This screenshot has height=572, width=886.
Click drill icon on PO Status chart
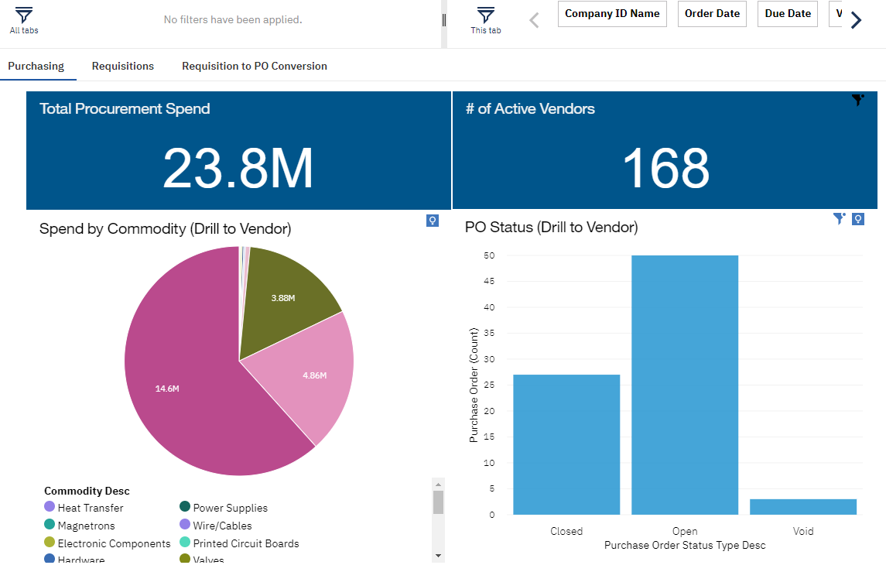(x=857, y=220)
